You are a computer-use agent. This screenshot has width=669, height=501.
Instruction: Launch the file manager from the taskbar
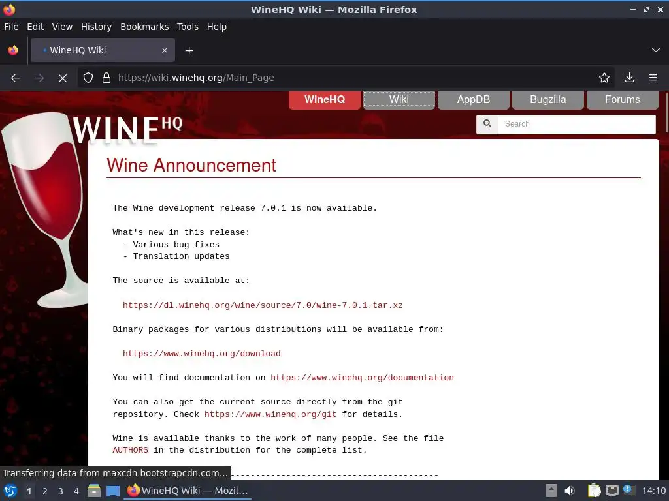[94, 491]
